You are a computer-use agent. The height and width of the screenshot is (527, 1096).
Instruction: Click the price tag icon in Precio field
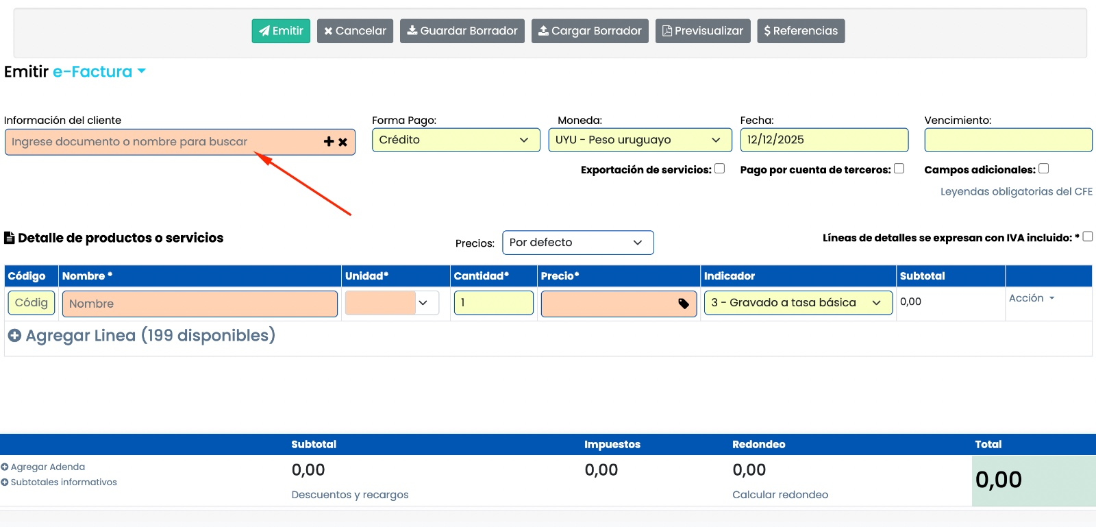[x=683, y=304]
